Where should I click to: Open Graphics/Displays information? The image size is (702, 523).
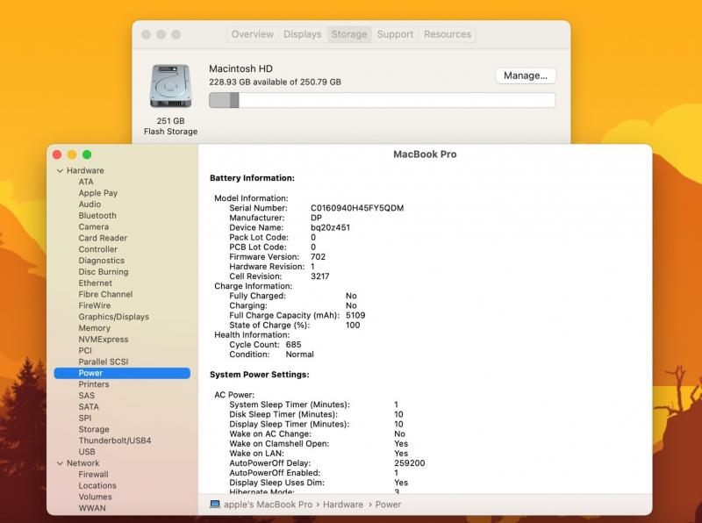(x=114, y=317)
